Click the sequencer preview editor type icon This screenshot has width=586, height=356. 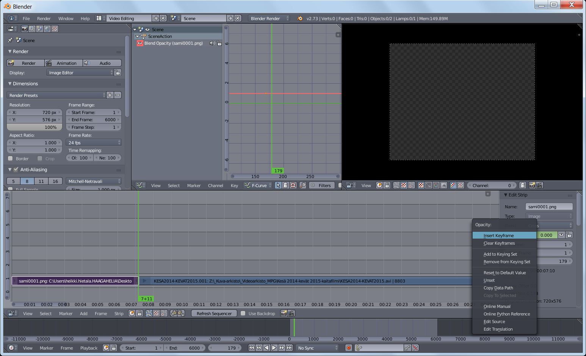350,185
